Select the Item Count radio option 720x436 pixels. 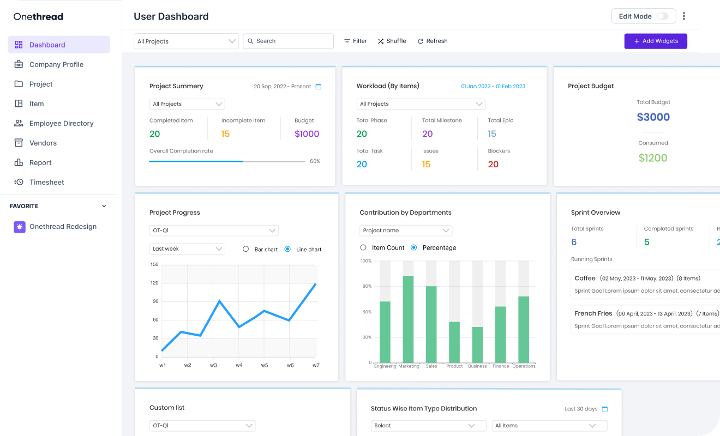point(363,247)
